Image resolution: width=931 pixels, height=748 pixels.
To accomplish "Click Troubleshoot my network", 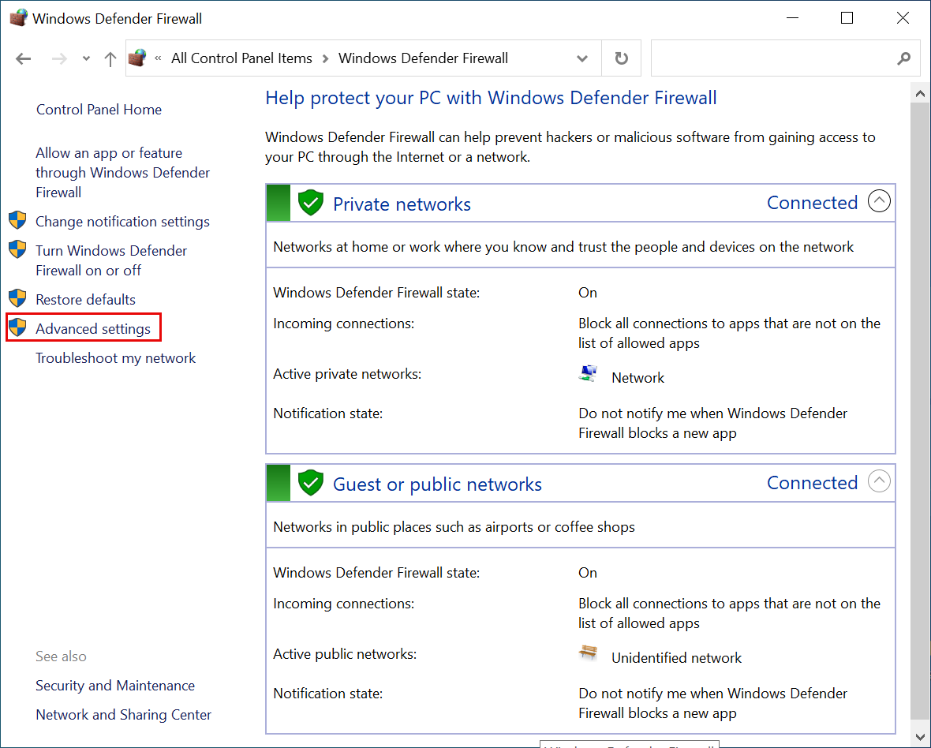I will pyautogui.click(x=115, y=357).
